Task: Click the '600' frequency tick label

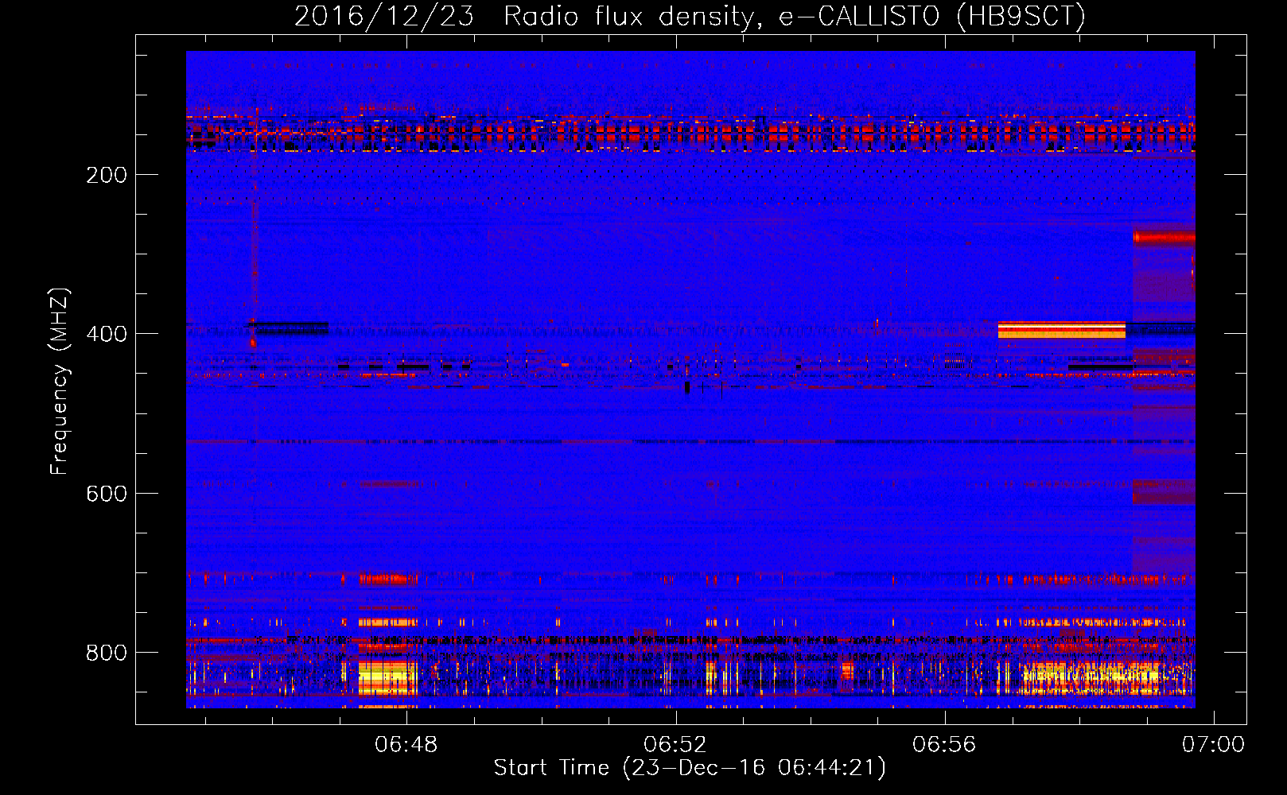Action: coord(107,494)
